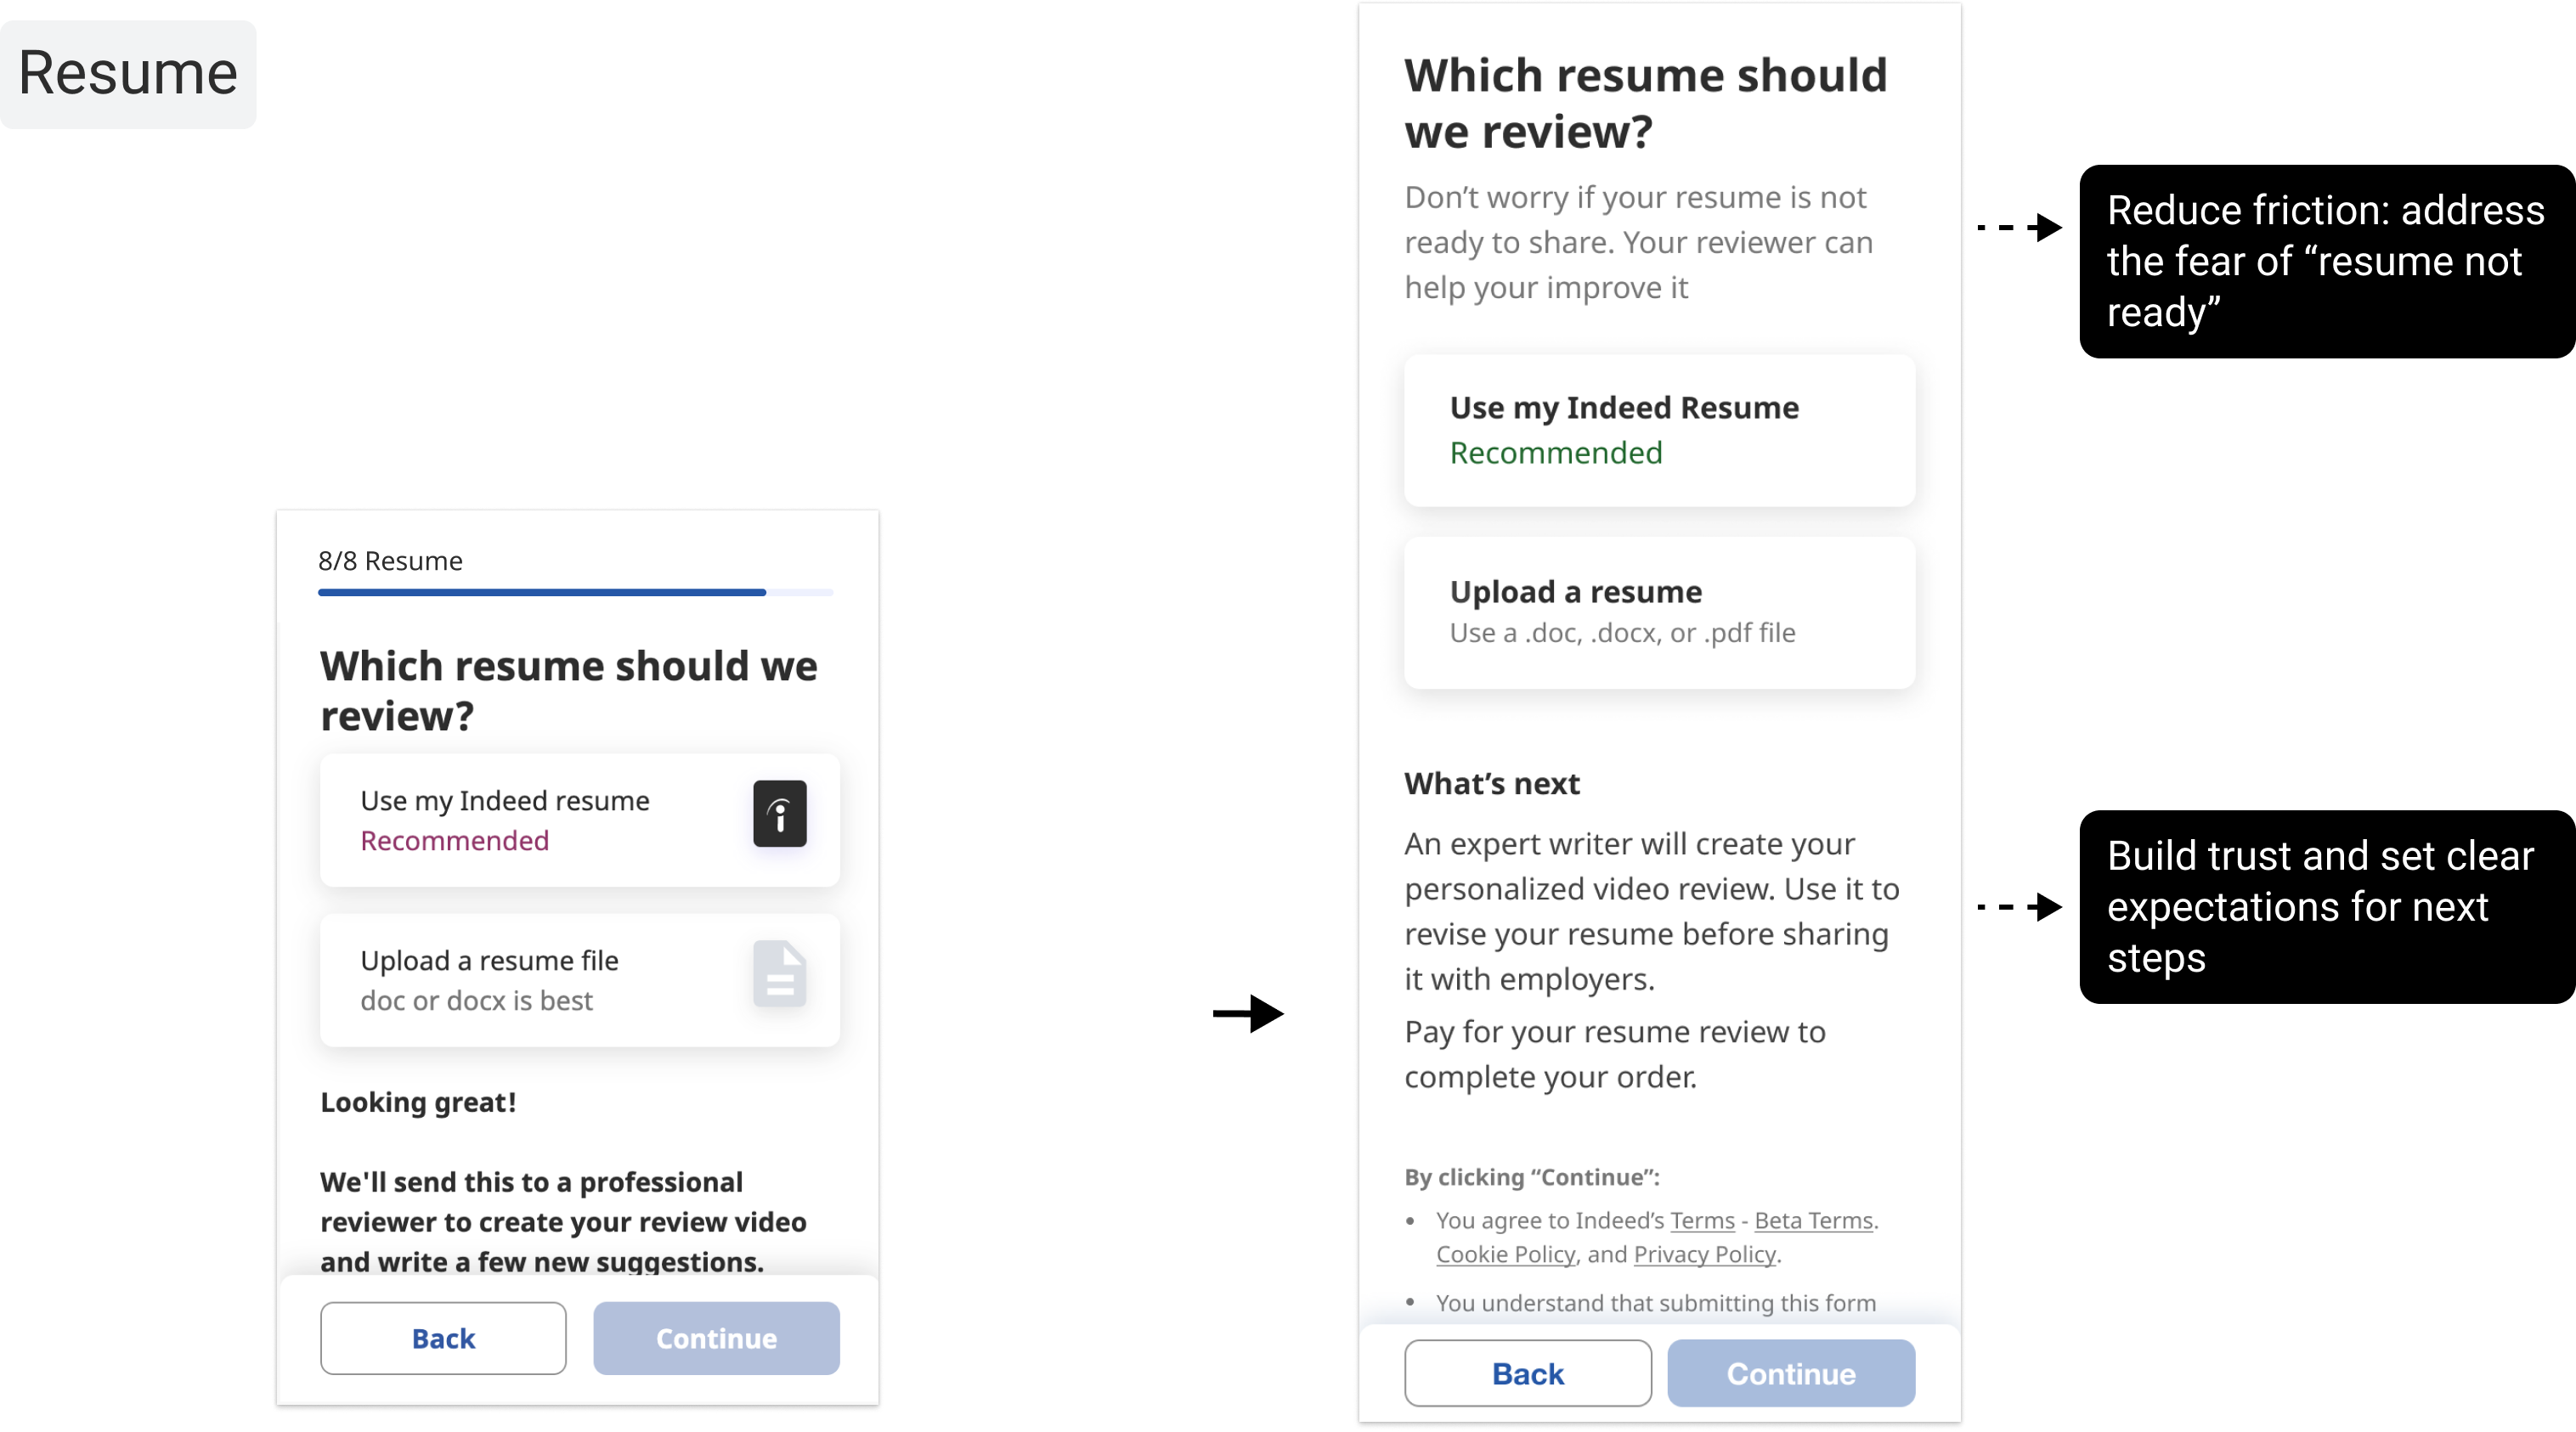
Task: Click Continue button below the legal terms
Action: pos(1790,1373)
